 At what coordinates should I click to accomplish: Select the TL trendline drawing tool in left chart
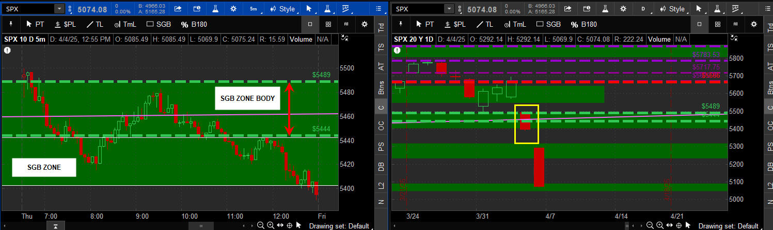tap(94, 24)
